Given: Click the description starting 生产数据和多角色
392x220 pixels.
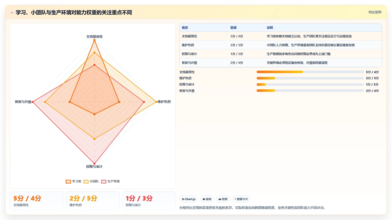Looking at the screenshot, I should [299, 54].
